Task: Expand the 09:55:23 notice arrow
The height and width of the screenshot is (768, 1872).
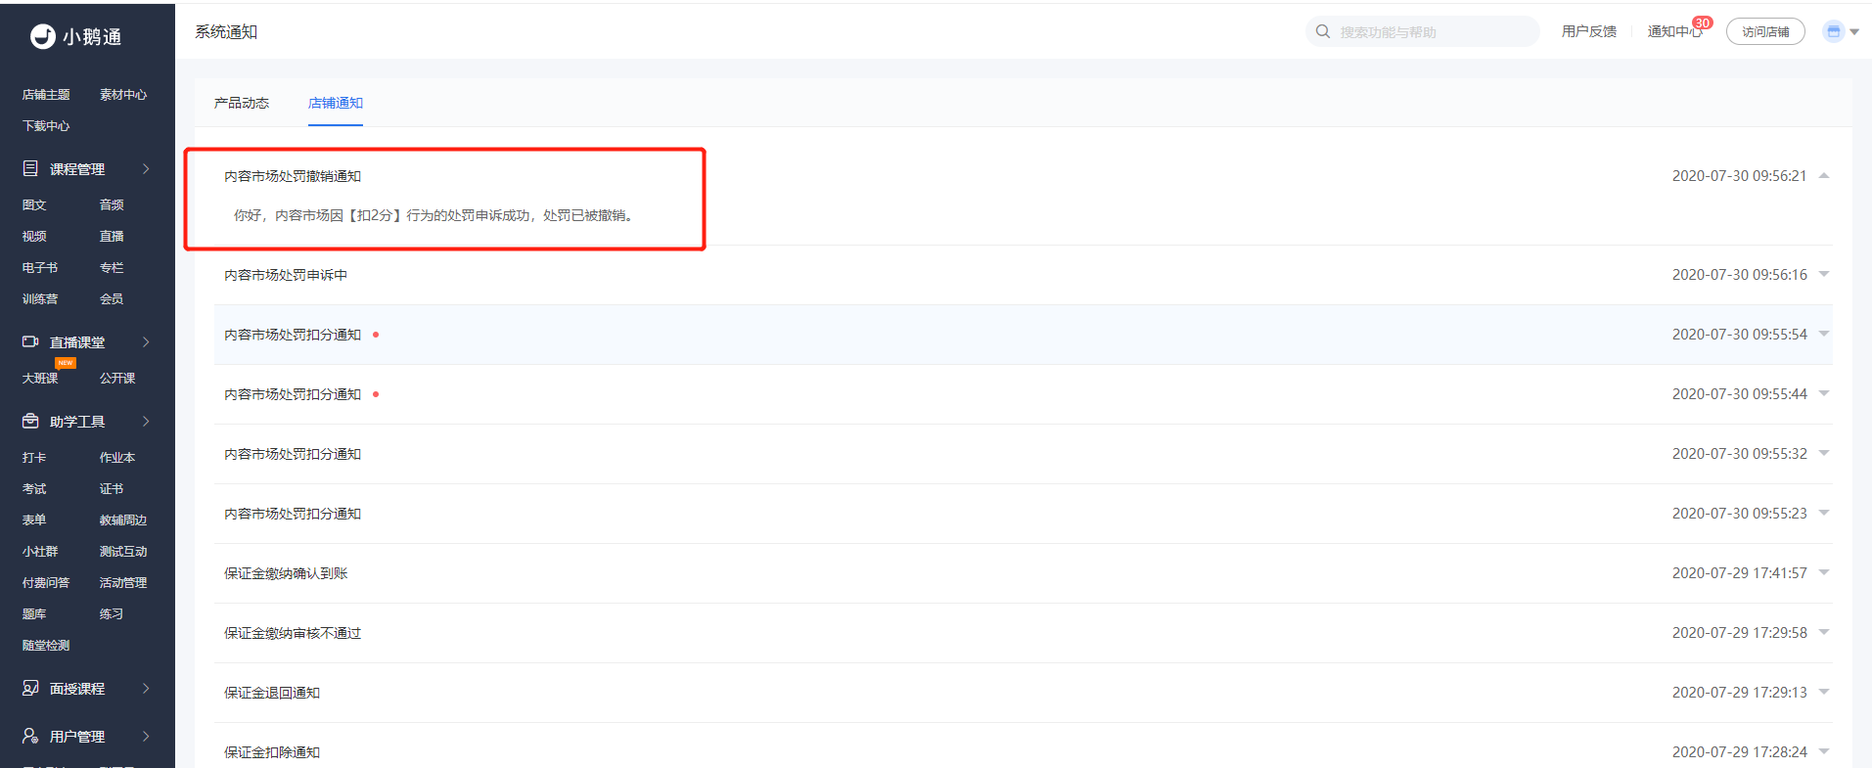Action: click(1824, 513)
